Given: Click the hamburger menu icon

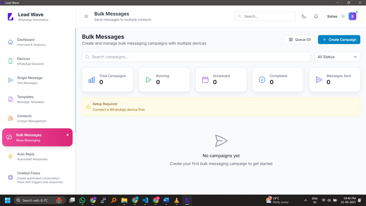Looking at the screenshot, I should click(86, 16).
